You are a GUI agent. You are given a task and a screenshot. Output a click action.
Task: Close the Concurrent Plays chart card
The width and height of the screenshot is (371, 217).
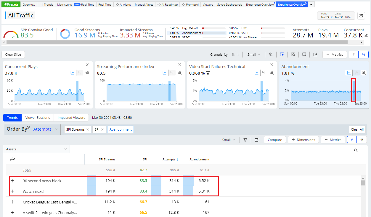87,65
